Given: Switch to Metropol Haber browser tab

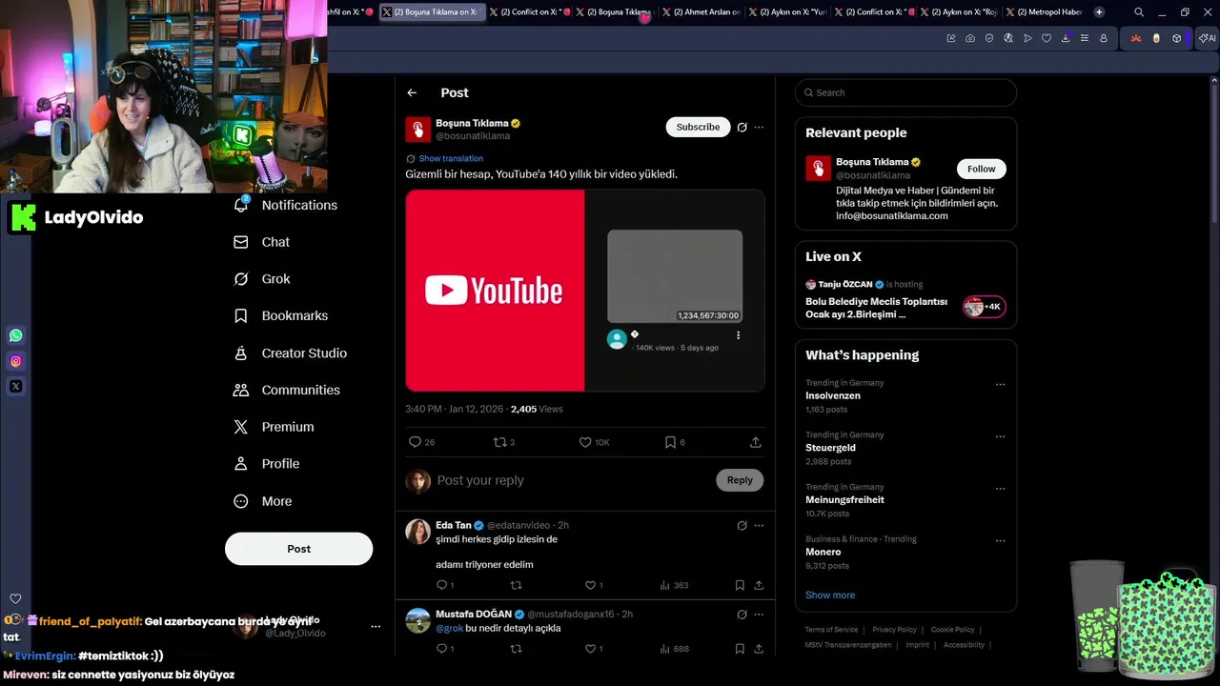Looking at the screenshot, I should (x=1044, y=12).
